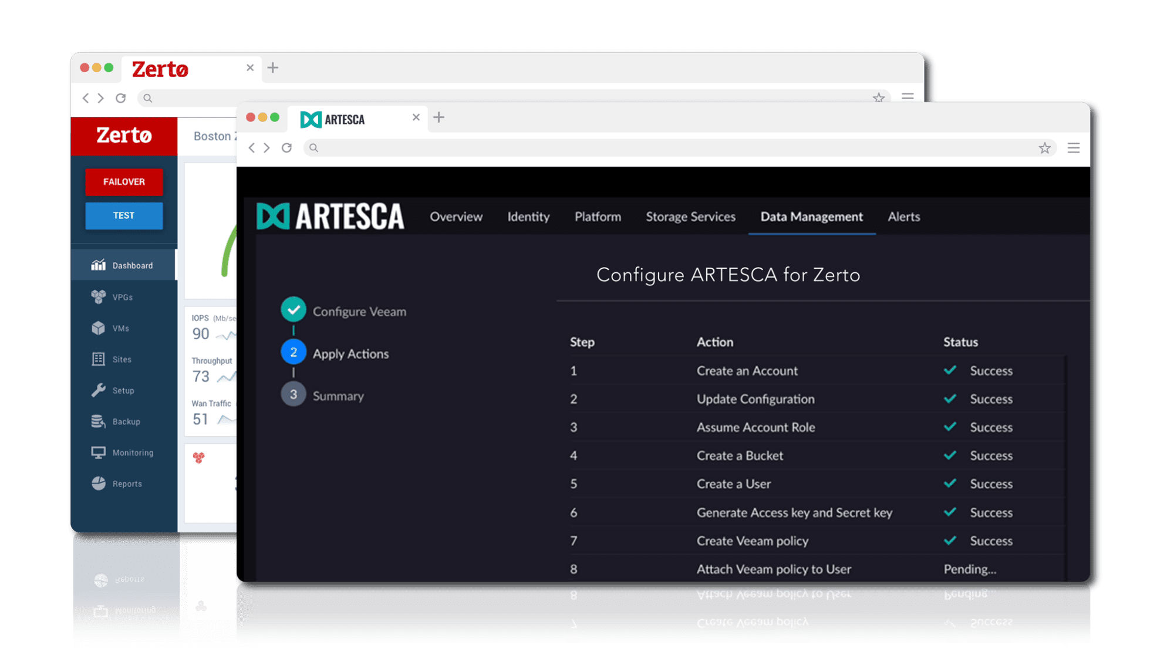Open the Storage Services tab in ARTESCA
The image size is (1174, 655).
(x=690, y=217)
